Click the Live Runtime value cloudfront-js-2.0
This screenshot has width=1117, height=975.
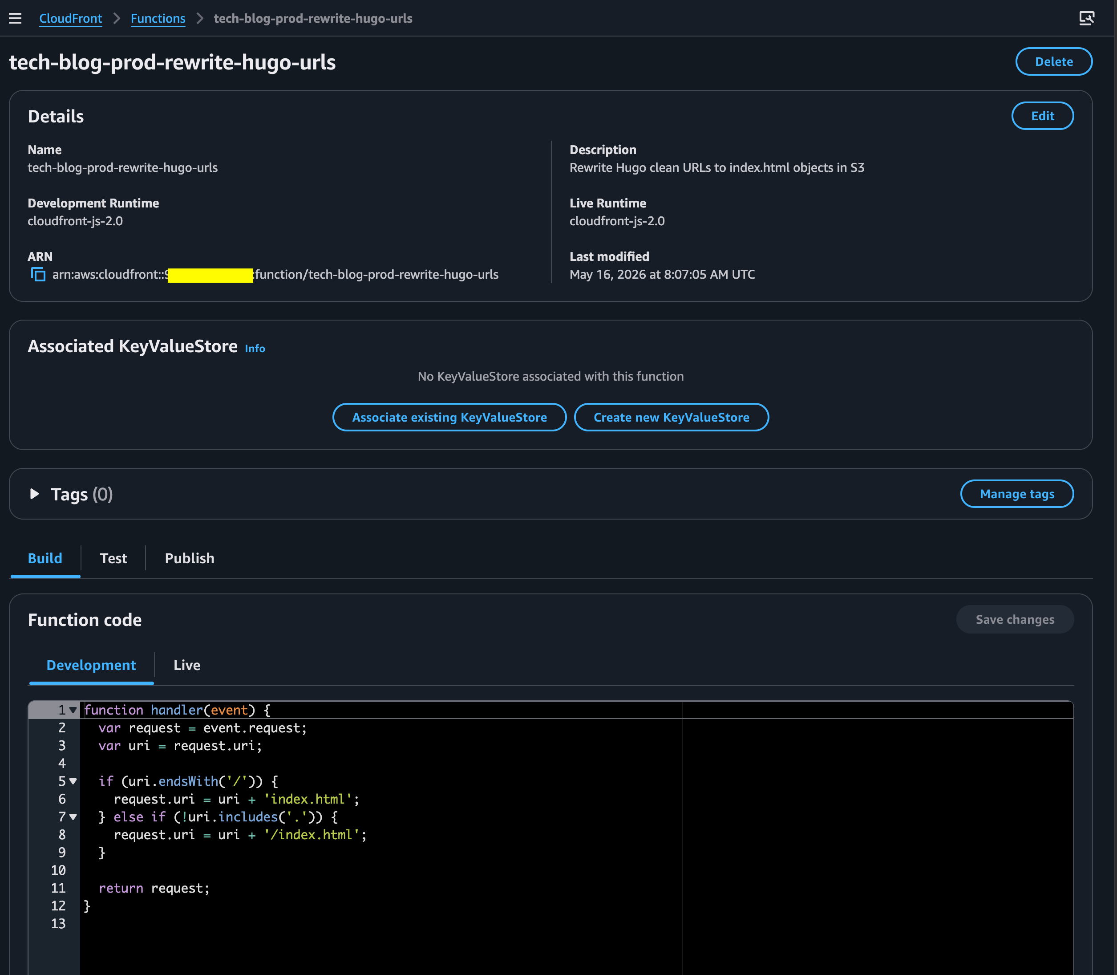pos(617,221)
